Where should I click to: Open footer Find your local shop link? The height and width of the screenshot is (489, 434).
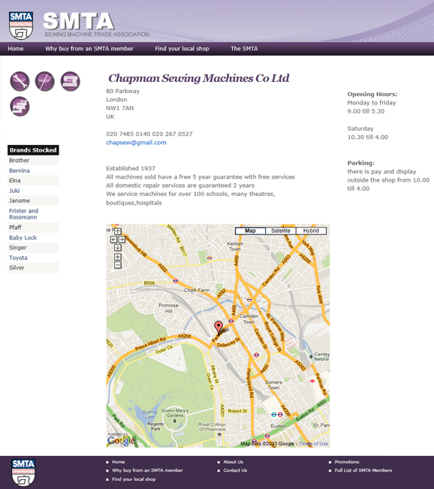tap(134, 479)
